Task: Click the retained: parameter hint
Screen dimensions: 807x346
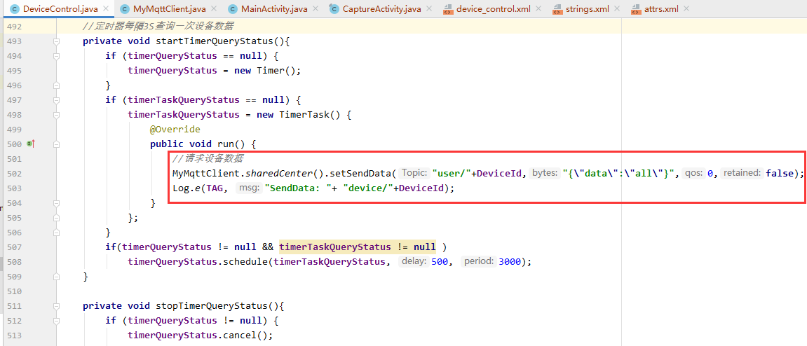Action: [x=742, y=173]
